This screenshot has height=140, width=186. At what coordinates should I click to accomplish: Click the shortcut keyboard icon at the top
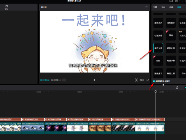171,1
